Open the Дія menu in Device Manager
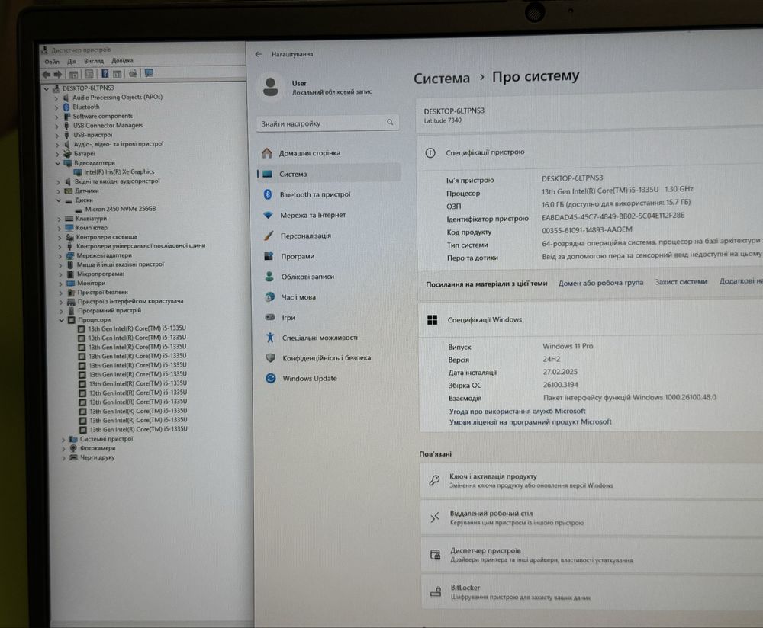This screenshot has height=628, width=763. pyautogui.click(x=72, y=61)
